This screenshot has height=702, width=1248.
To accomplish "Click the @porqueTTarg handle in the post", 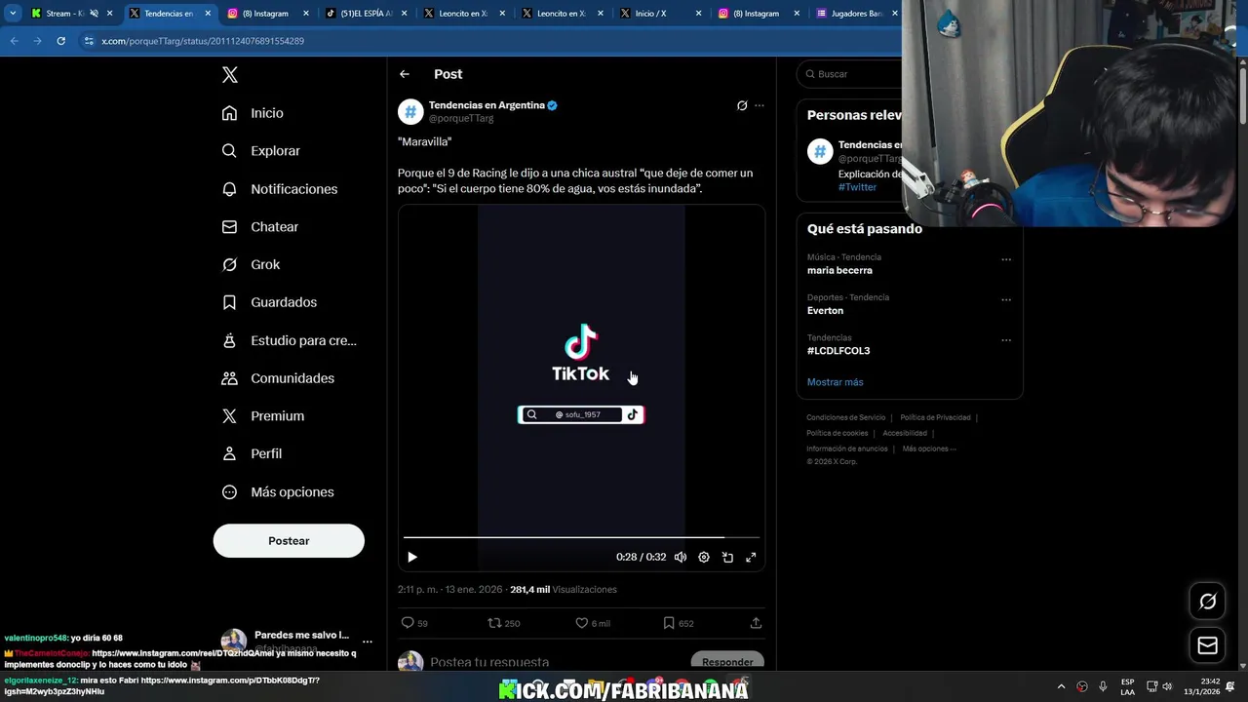I will click(x=461, y=118).
